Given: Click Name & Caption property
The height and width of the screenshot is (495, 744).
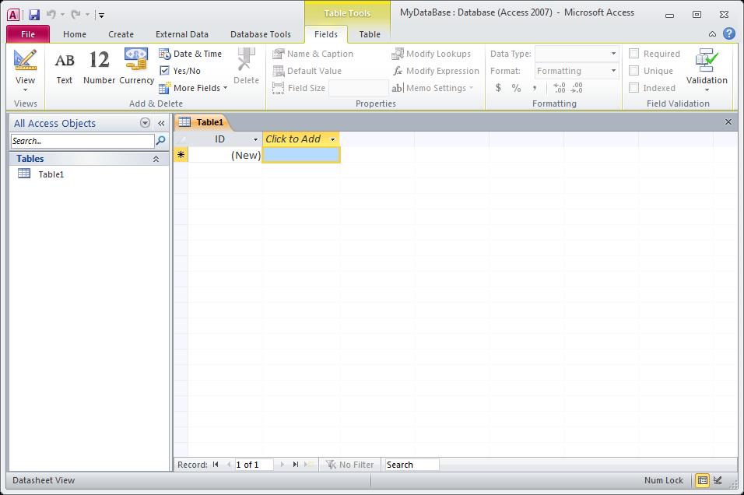Looking at the screenshot, I should pyautogui.click(x=313, y=54).
